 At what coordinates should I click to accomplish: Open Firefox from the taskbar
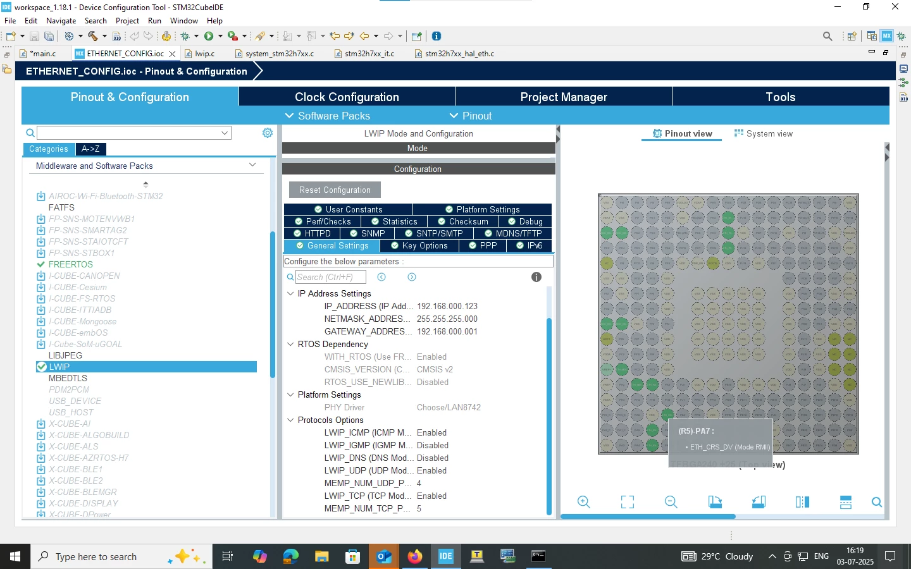click(x=414, y=556)
